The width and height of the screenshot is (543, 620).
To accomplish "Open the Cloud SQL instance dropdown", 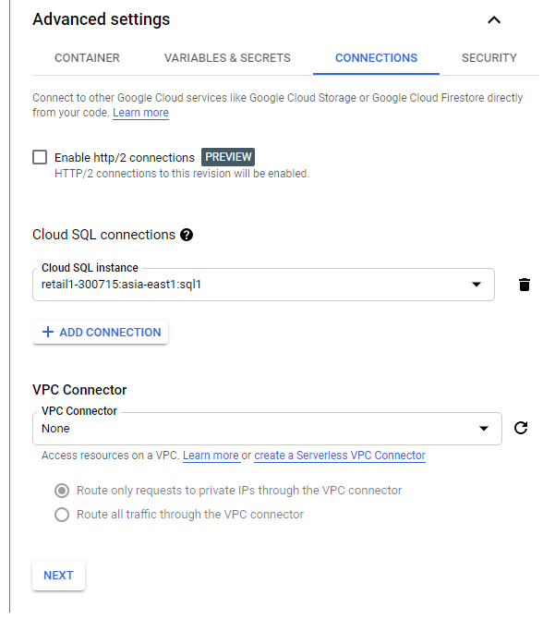I will tap(263, 285).
